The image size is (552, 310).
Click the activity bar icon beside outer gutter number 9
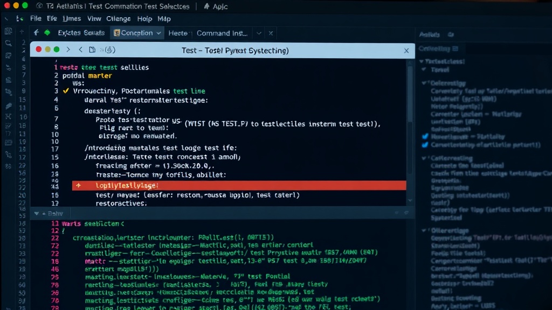(x=8, y=91)
